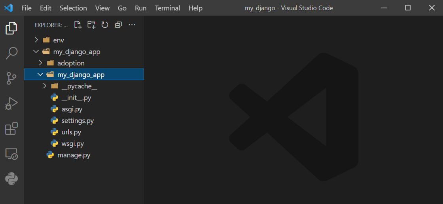
Task: Open the Source Control view
Action: pyautogui.click(x=11, y=78)
